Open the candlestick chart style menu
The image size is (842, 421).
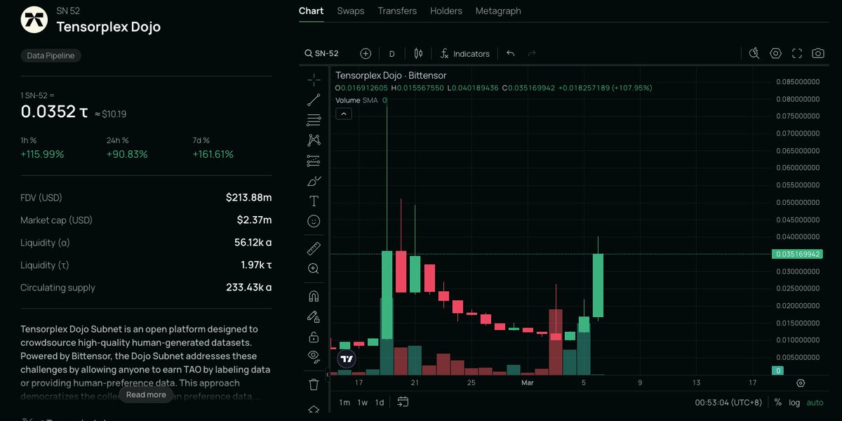(419, 53)
